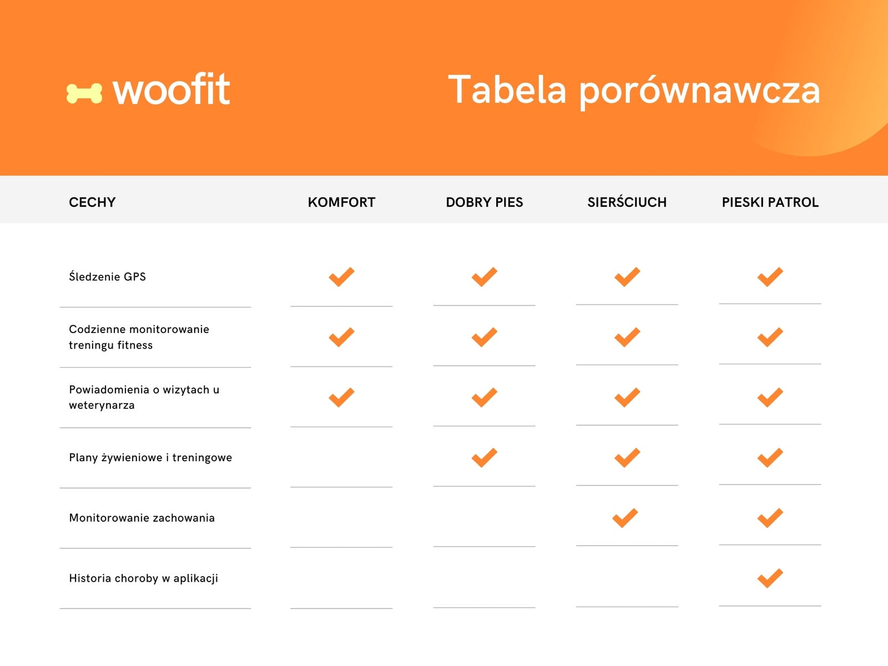
Task: Click the Plany żywieniowe i treningowe label
Action: [x=150, y=458]
